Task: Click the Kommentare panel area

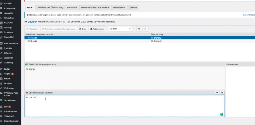Action: click(x=240, y=92)
